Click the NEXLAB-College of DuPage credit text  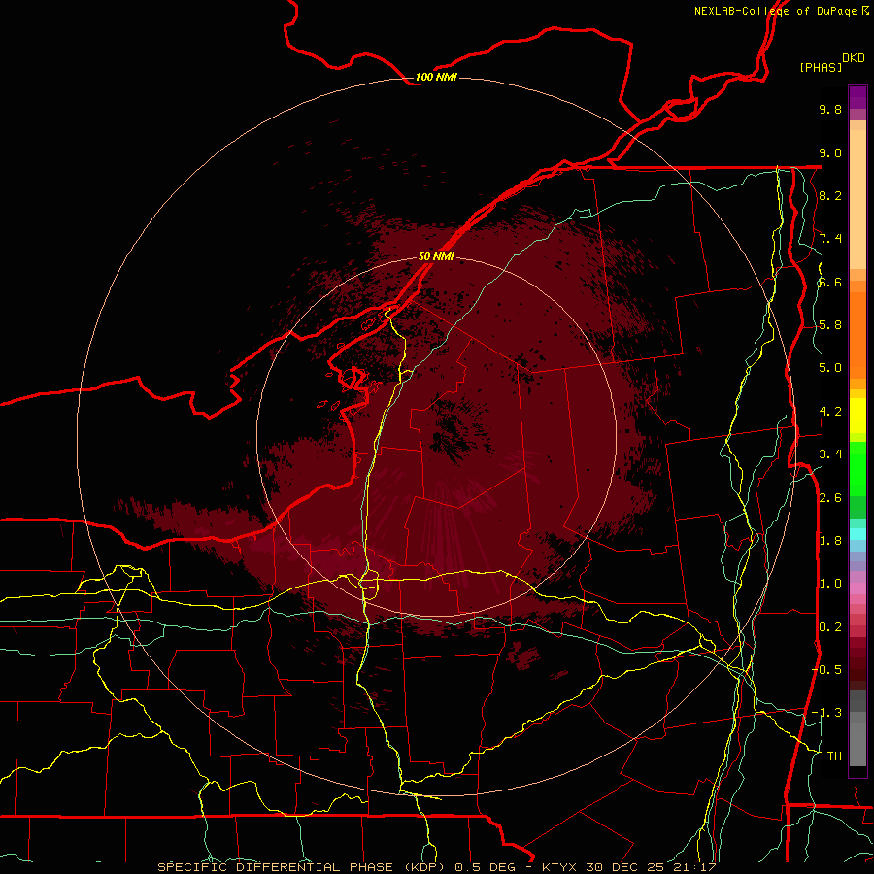pos(776,11)
